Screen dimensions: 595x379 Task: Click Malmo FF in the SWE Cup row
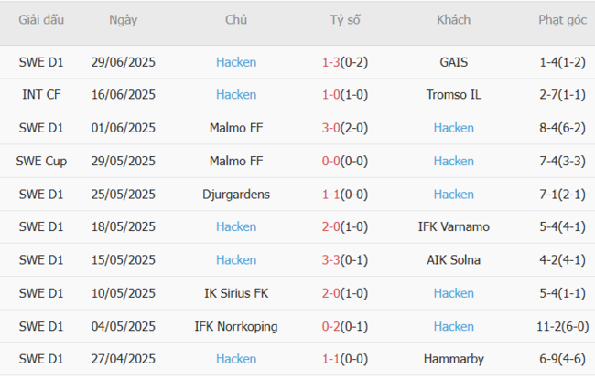pyautogui.click(x=236, y=161)
